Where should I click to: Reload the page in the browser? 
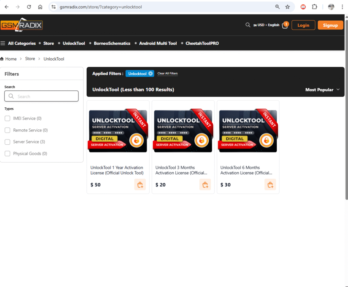click(x=29, y=7)
